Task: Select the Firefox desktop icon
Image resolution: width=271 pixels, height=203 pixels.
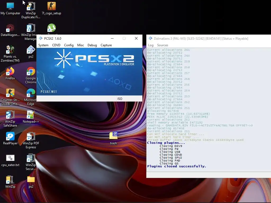Action: [10, 73]
